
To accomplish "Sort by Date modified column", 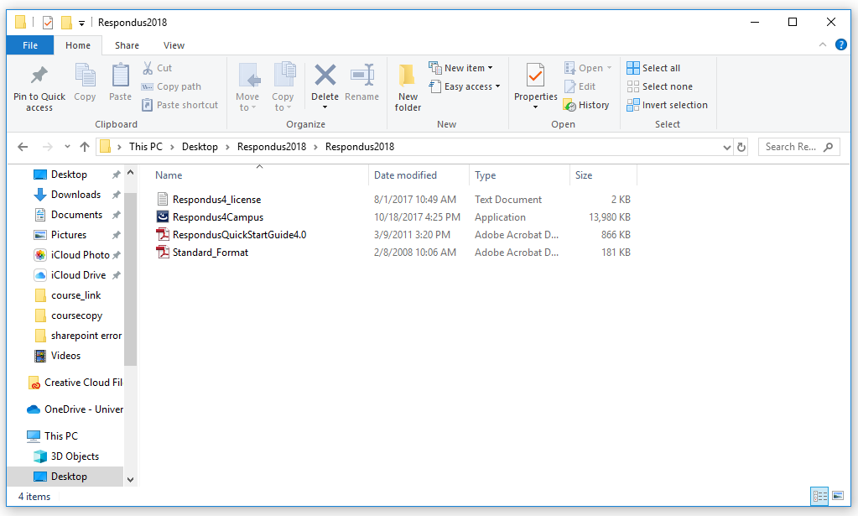I will pyautogui.click(x=405, y=175).
